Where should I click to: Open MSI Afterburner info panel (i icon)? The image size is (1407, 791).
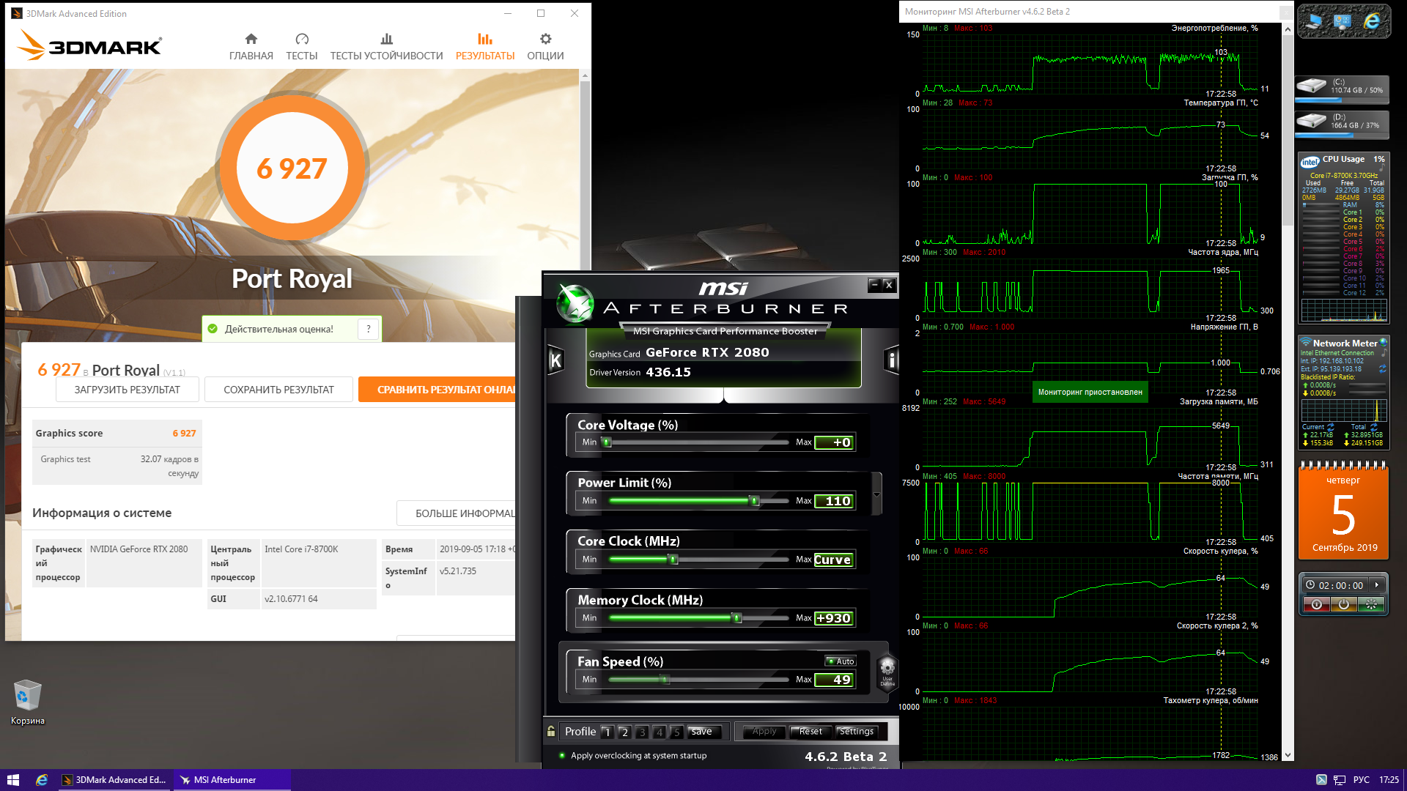click(x=891, y=360)
